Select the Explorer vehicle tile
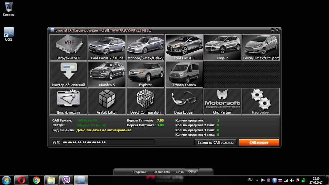Viewport: 329px width, 185px height. (145, 74)
